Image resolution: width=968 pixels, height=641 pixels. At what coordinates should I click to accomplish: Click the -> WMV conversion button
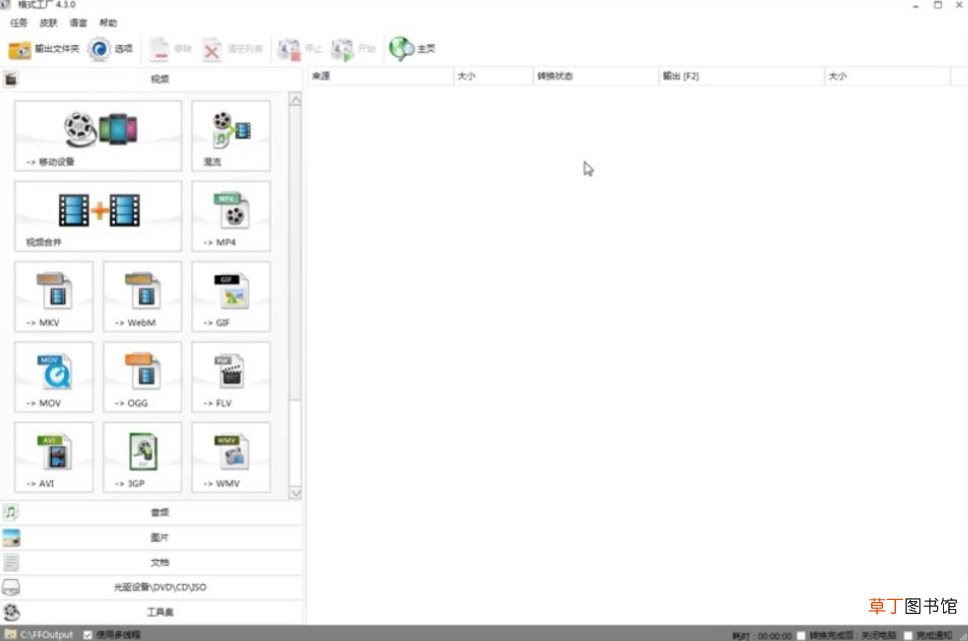(x=231, y=457)
